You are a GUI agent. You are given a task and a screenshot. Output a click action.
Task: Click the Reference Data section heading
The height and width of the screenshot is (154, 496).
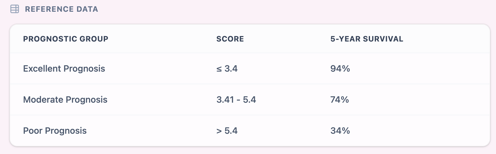click(x=61, y=9)
